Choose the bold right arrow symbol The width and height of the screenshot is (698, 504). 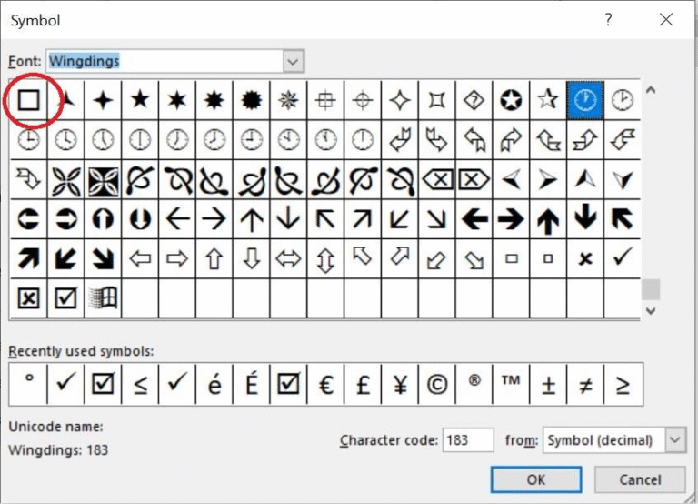pyautogui.click(x=511, y=219)
